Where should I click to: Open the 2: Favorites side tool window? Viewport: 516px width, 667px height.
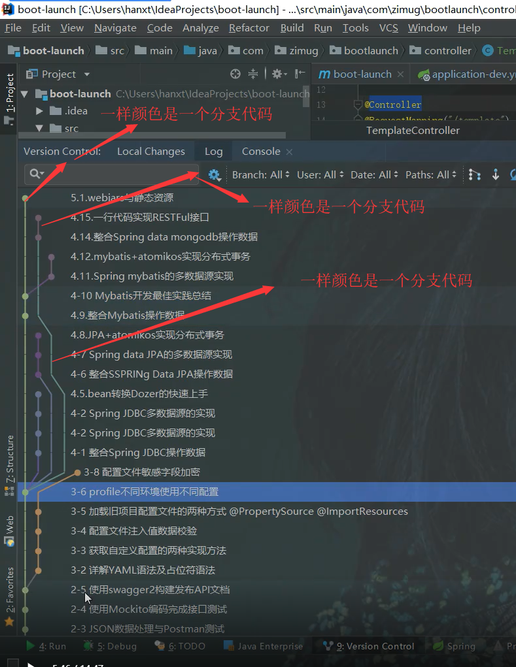pos(9,596)
